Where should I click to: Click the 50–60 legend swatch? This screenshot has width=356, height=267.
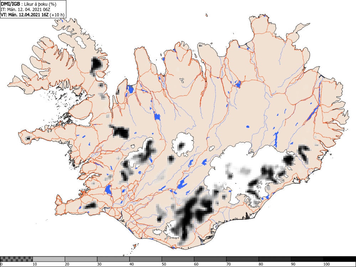(x=178, y=259)
